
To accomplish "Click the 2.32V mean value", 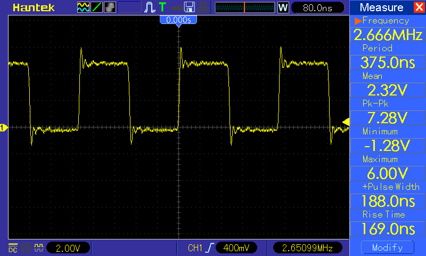I will [388, 90].
